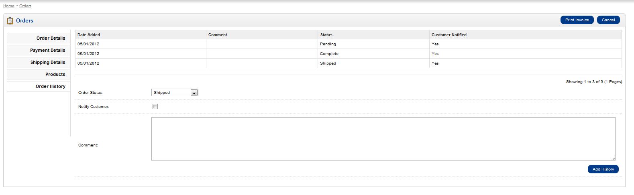The height and width of the screenshot is (195, 634).
Task: Open the Order Status dropdown arrow
Action: coord(194,93)
